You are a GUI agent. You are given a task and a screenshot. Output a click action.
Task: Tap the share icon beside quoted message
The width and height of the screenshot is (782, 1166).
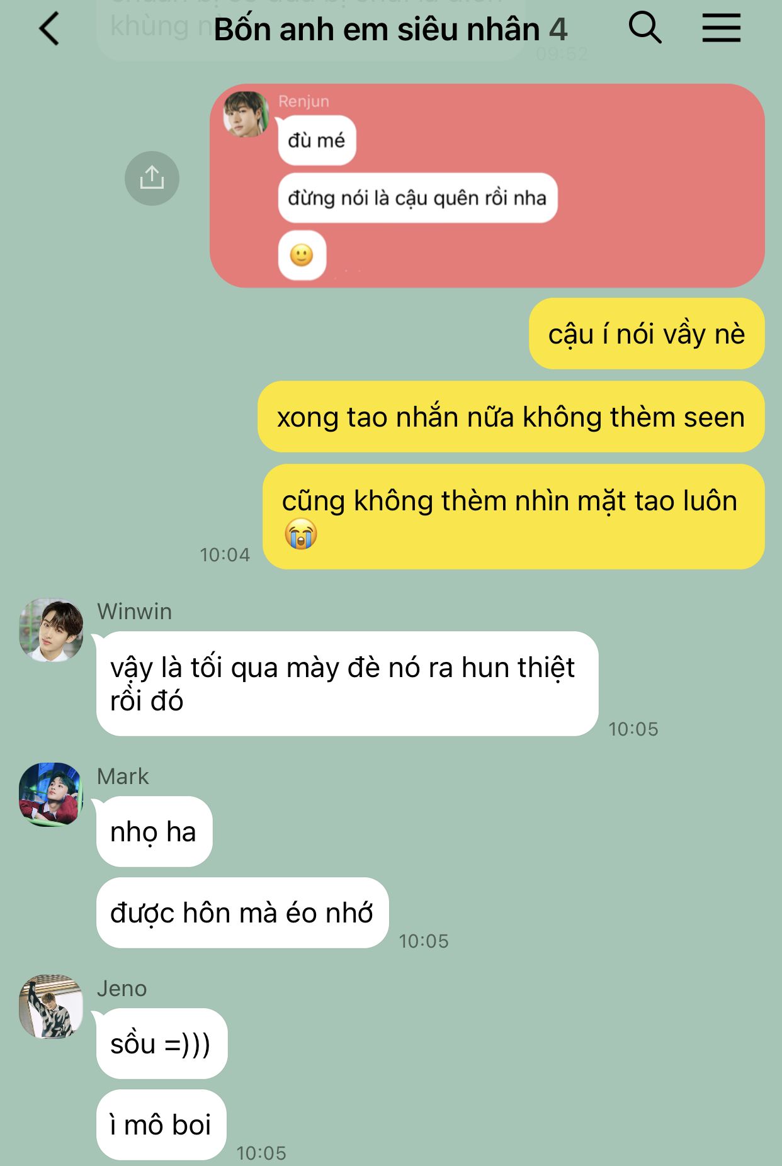pos(152,178)
